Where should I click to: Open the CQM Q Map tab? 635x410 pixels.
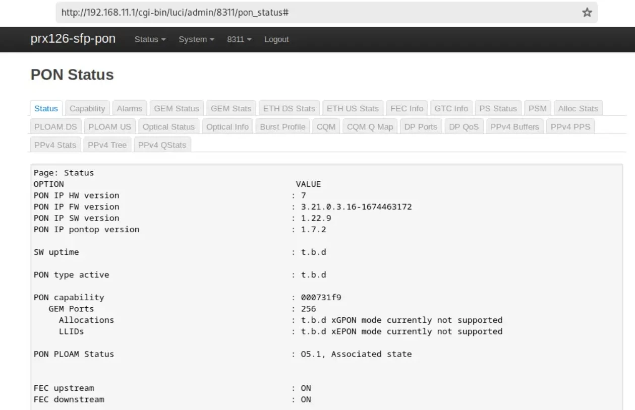[370, 127]
